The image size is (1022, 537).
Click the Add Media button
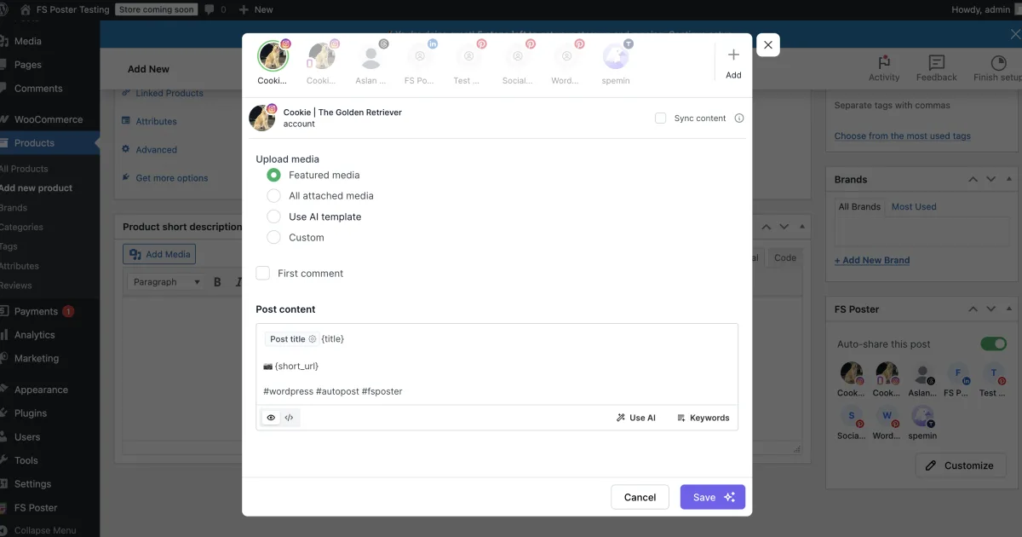point(159,254)
